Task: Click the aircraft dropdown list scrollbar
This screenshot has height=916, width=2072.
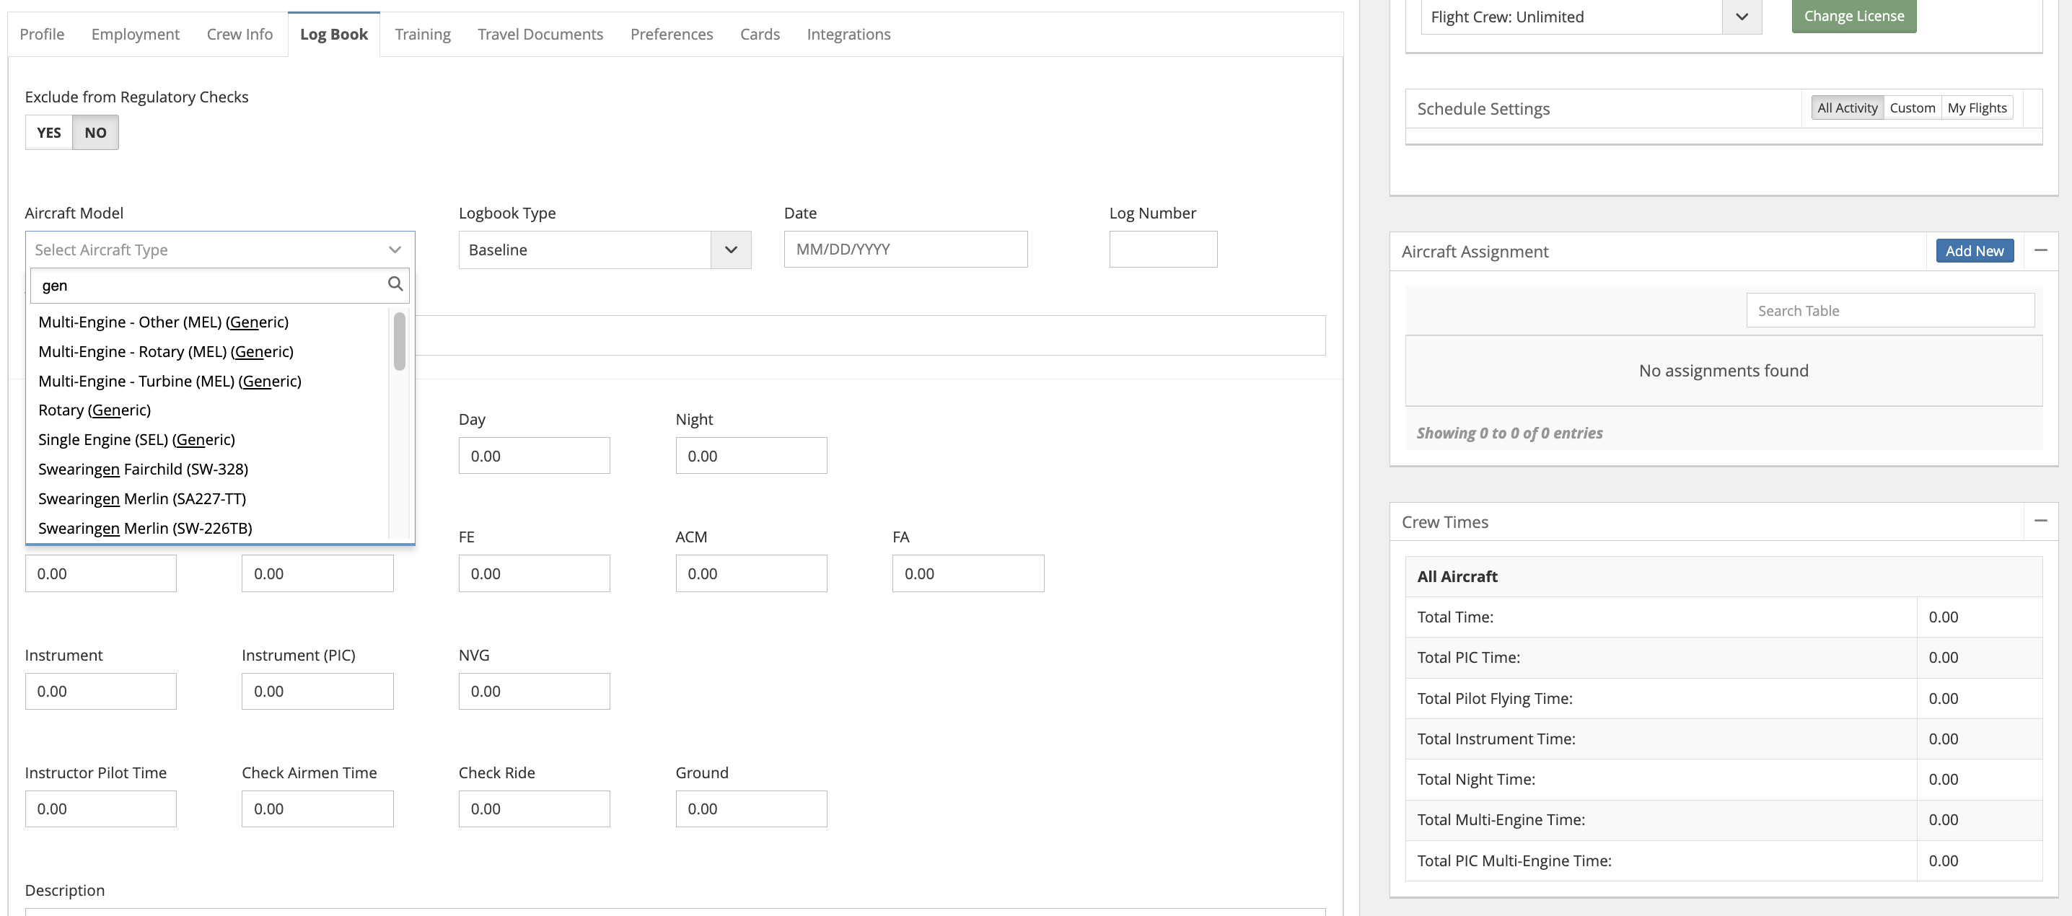Action: tap(399, 342)
